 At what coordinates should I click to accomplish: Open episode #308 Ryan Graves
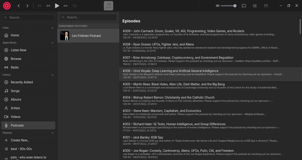210,47
